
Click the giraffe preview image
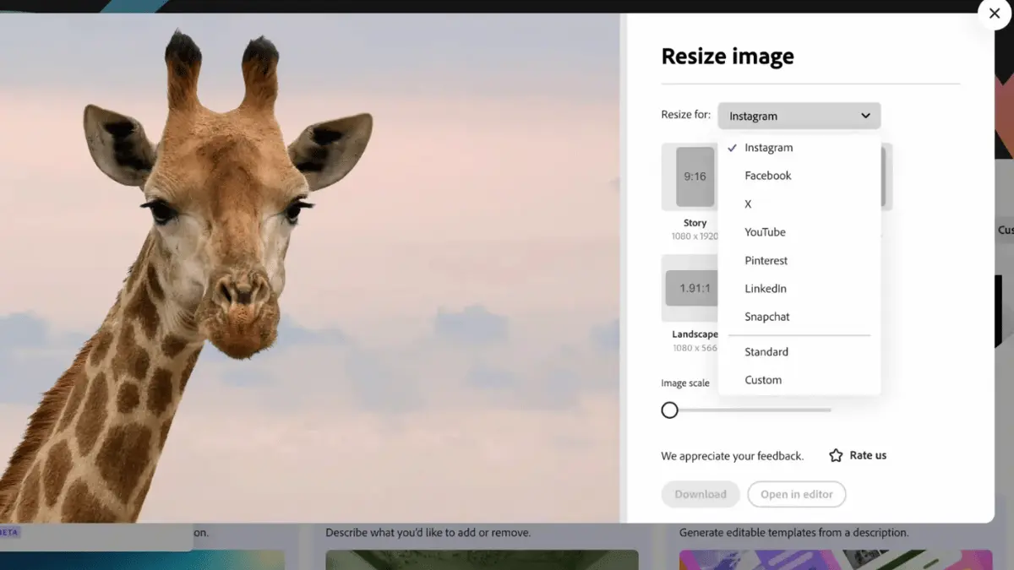(x=310, y=268)
